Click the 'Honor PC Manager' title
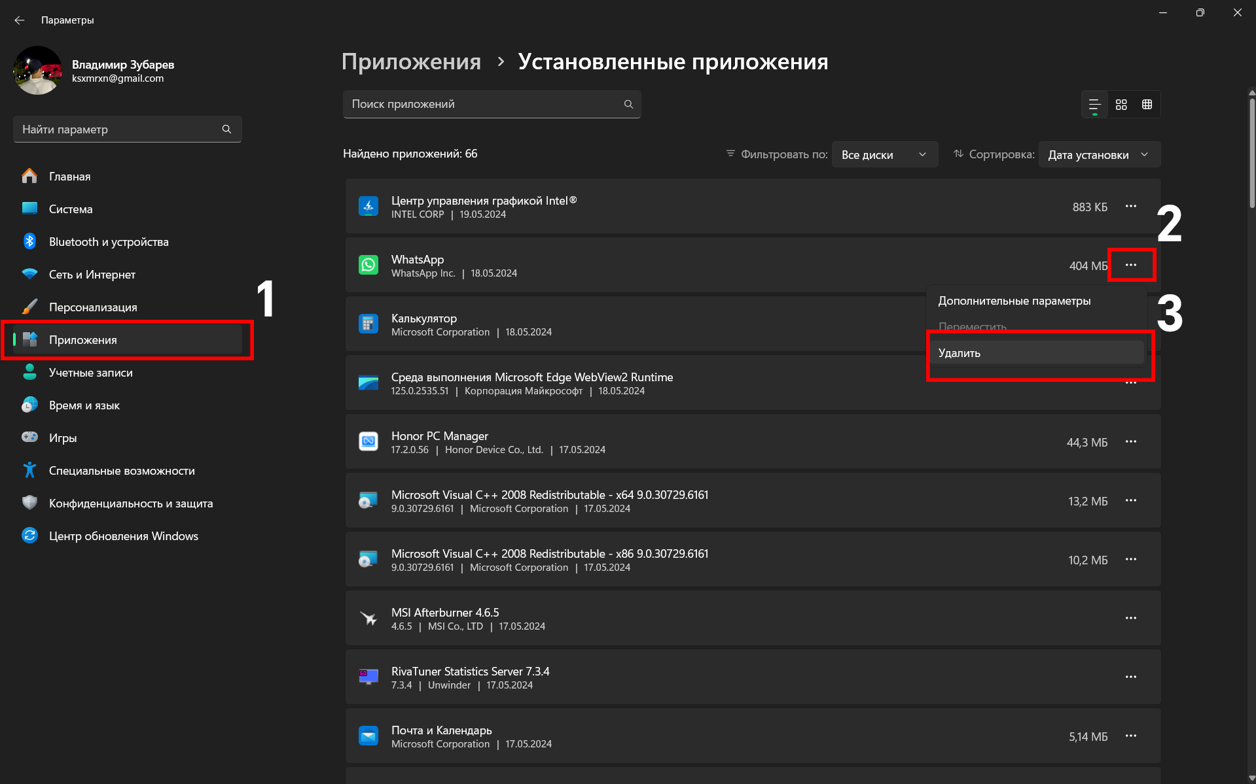The height and width of the screenshot is (784, 1256). (x=440, y=436)
